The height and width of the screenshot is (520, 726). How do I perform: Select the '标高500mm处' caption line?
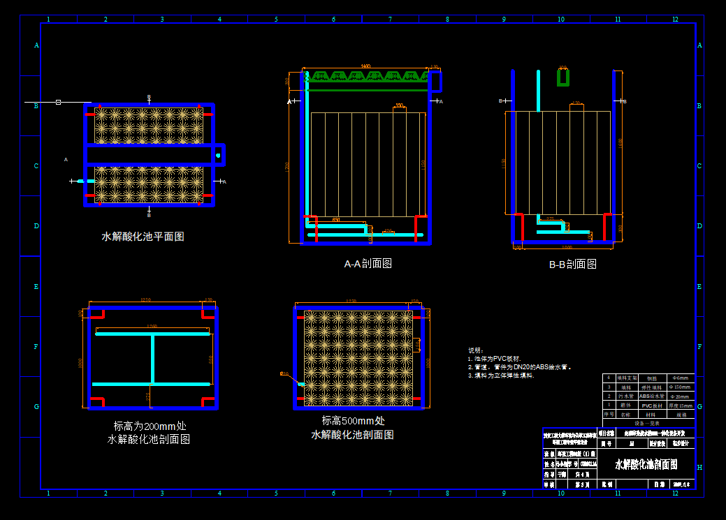click(x=354, y=420)
